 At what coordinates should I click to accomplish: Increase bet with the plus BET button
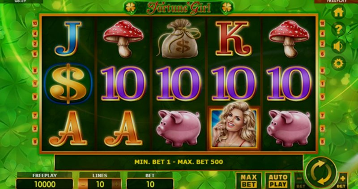point(342,180)
